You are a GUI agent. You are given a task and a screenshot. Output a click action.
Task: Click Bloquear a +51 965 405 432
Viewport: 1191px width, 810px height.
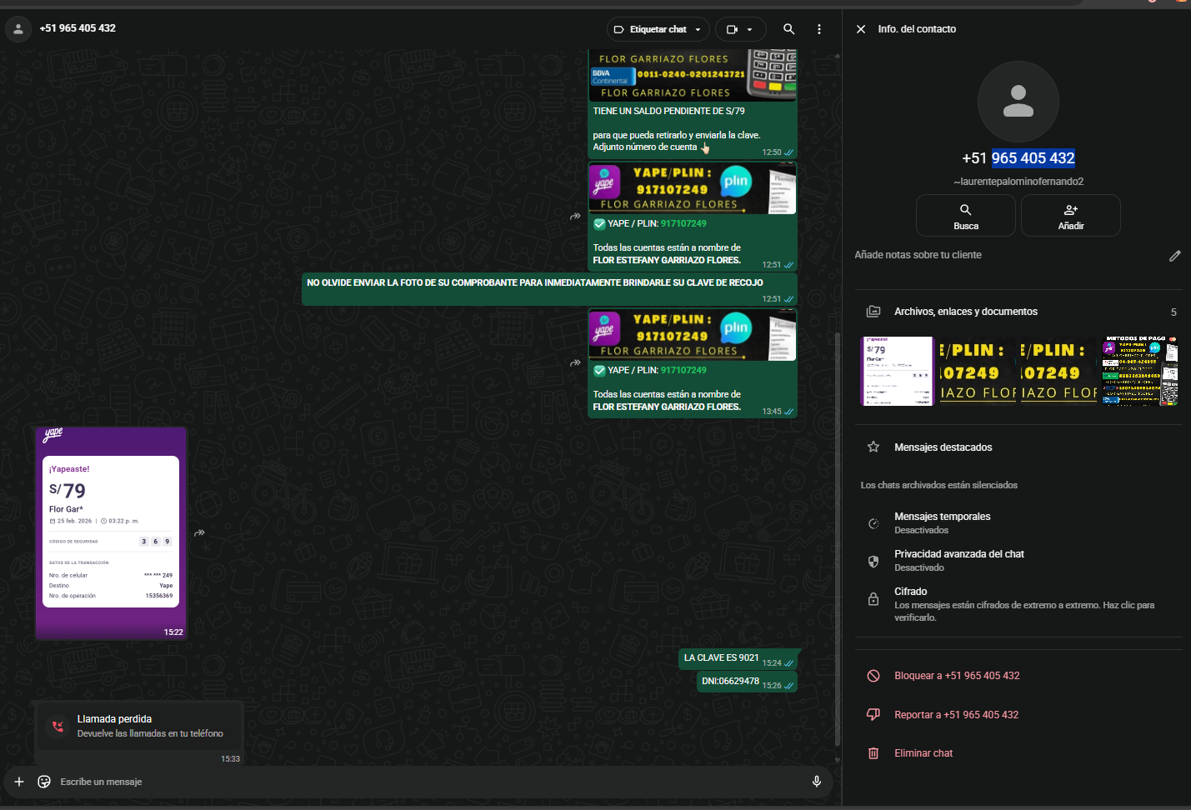[956, 676]
